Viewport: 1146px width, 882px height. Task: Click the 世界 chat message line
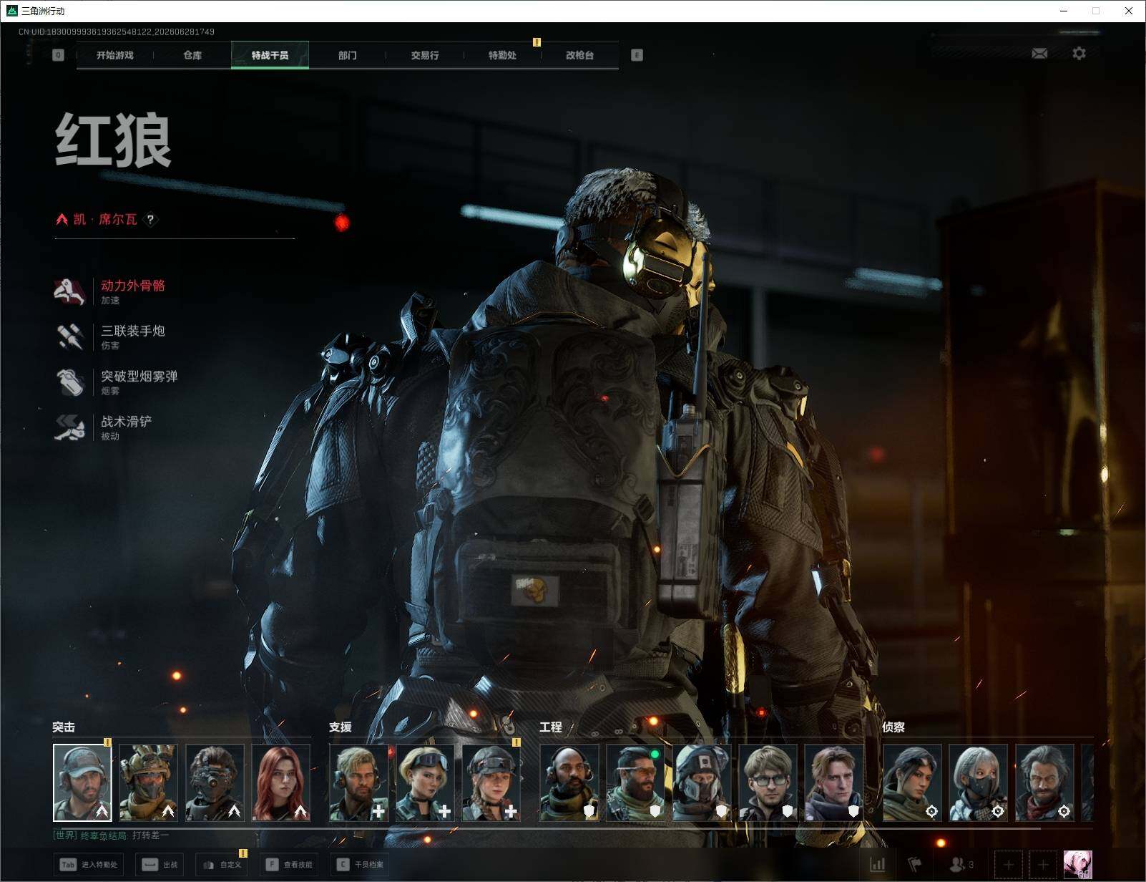click(112, 835)
